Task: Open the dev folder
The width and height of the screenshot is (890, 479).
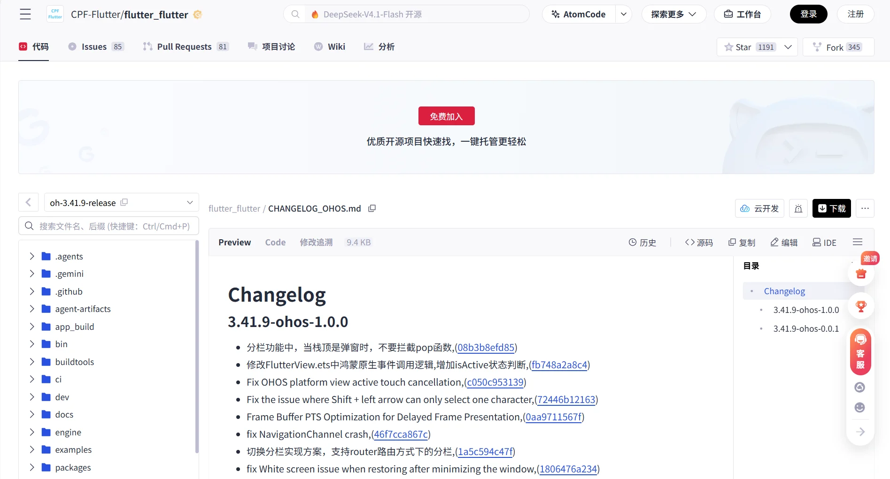Action: tap(62, 397)
